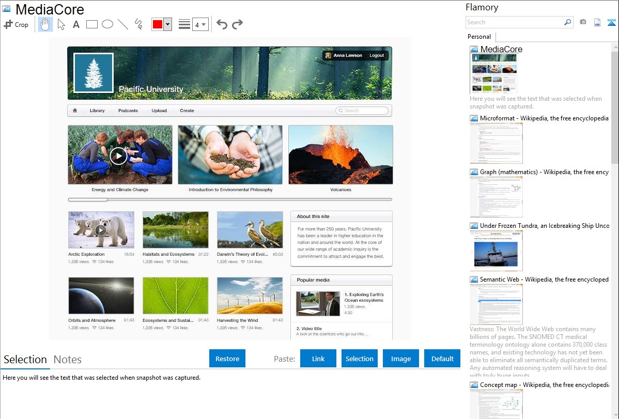Open the line width dropdown showing 4
The height and width of the screenshot is (419, 619).
click(x=200, y=24)
